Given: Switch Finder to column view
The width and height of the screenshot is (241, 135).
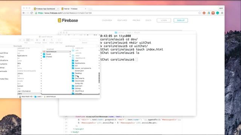Looking at the screenshot, I should 28,40.
